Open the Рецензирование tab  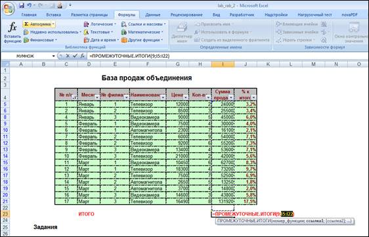click(x=186, y=14)
